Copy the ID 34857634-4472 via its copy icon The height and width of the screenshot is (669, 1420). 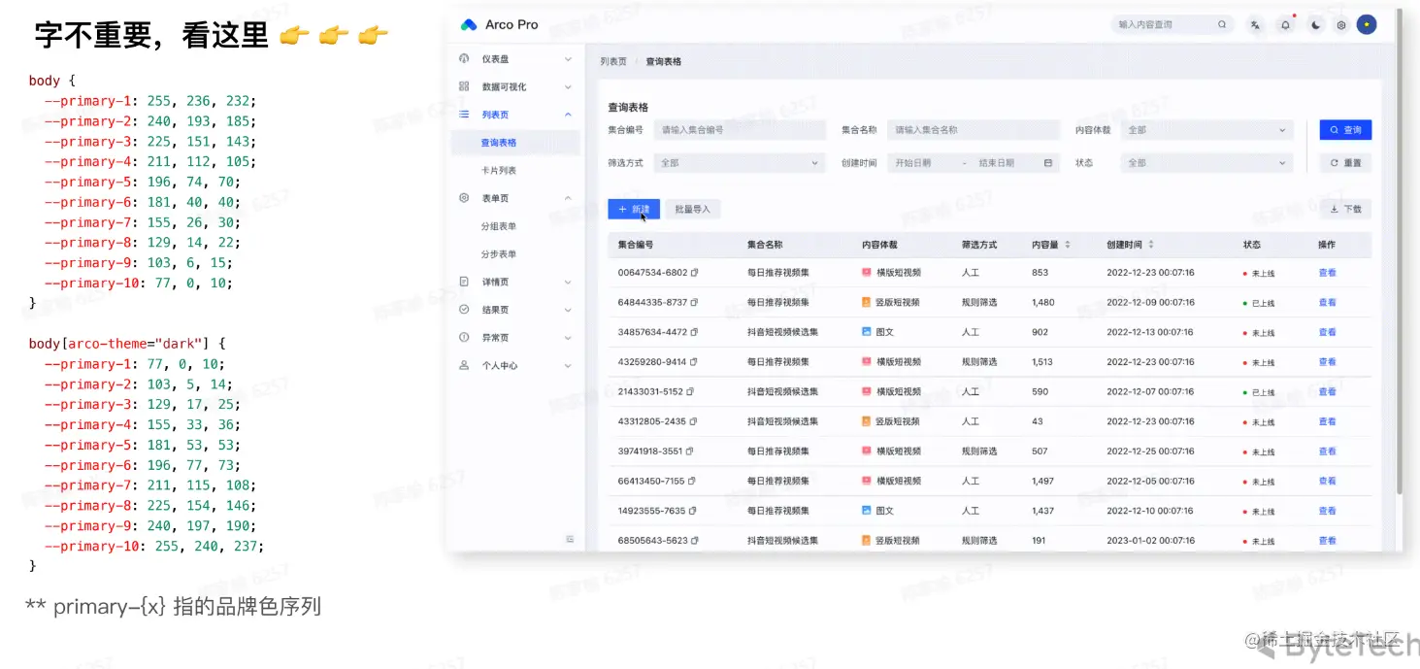[x=694, y=332]
